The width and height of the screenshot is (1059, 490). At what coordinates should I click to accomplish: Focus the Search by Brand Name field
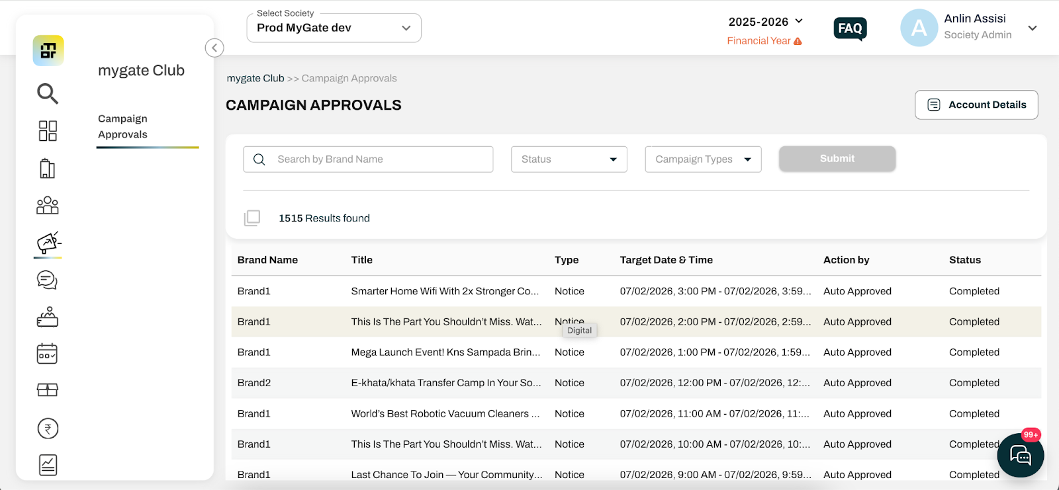point(369,159)
